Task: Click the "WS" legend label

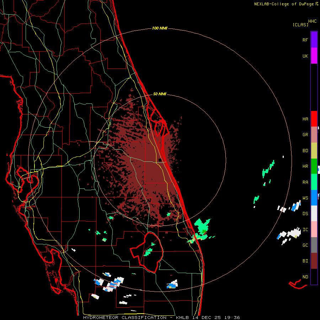Action: click(305, 198)
